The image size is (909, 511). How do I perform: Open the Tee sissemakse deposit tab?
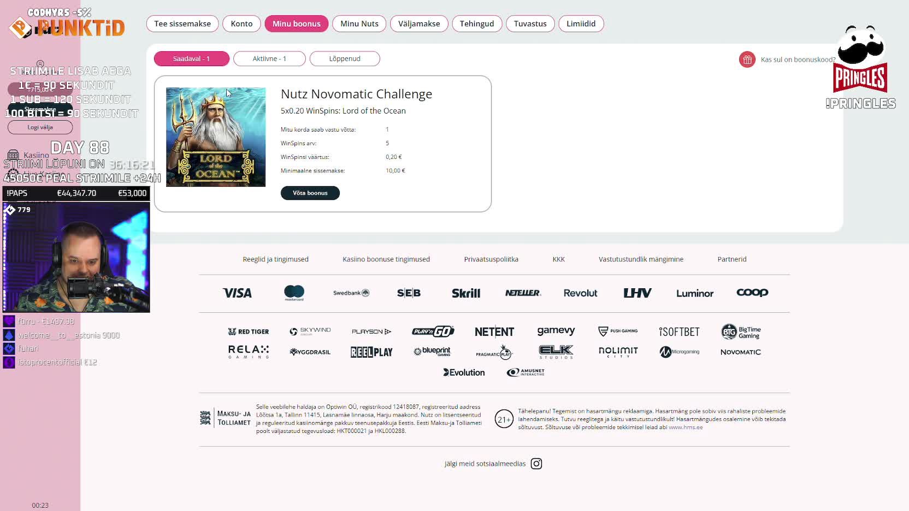click(182, 23)
